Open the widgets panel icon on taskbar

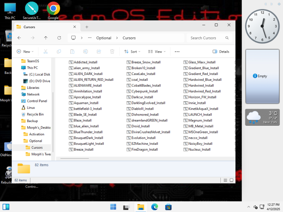tap(6, 207)
